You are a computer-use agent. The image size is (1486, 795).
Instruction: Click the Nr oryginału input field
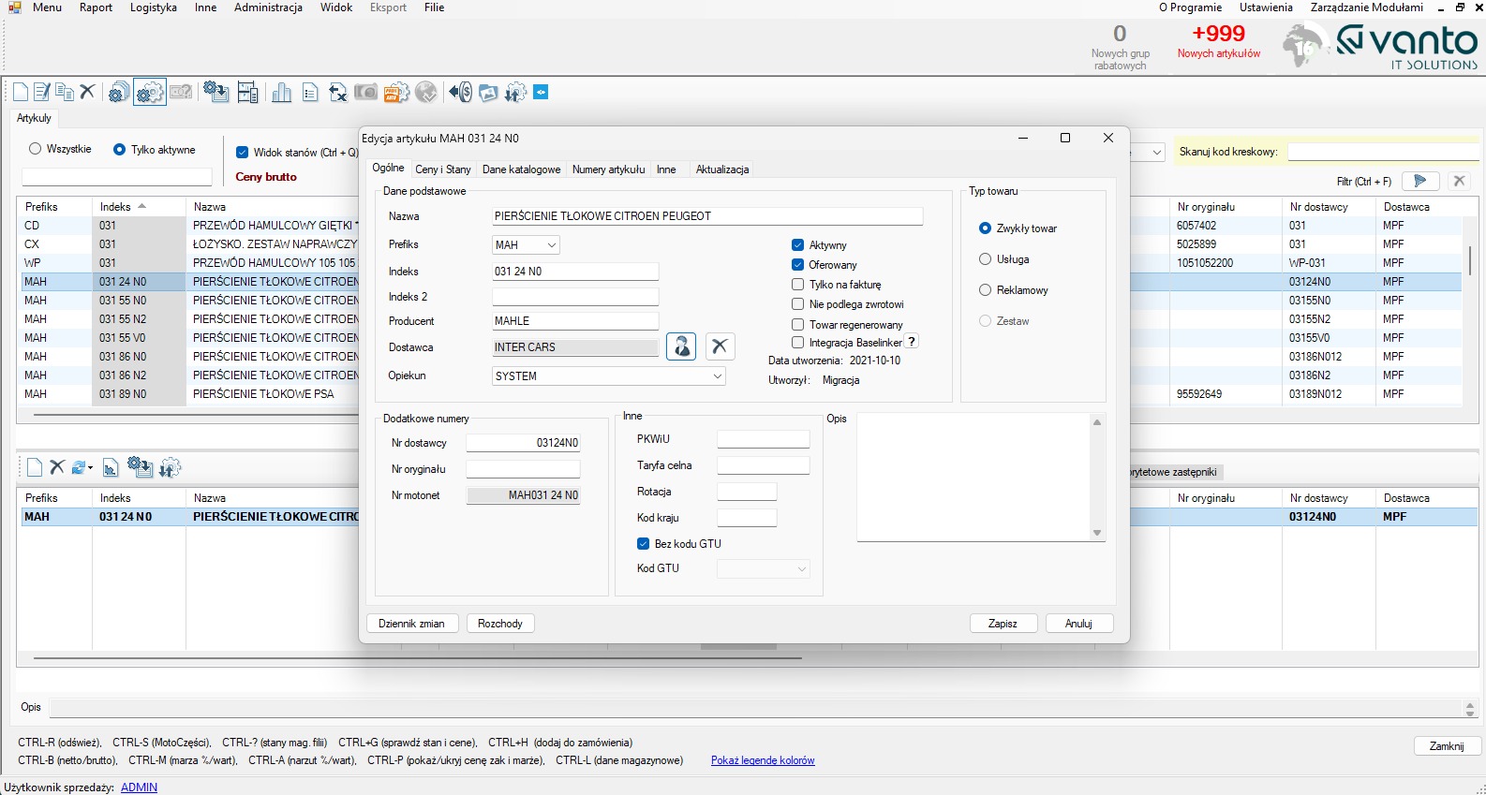pos(523,469)
